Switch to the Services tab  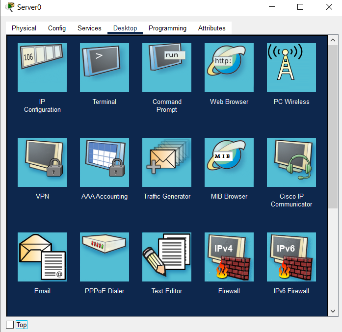pos(89,28)
